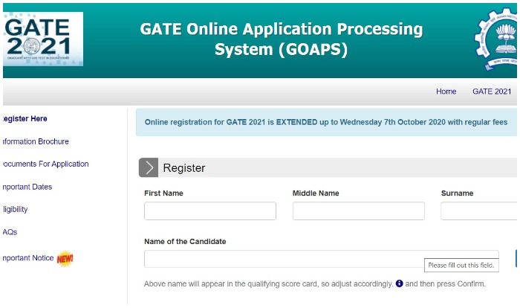Click the registration extended notice banner
Screen dimensions: 520x308
[x=326, y=122]
